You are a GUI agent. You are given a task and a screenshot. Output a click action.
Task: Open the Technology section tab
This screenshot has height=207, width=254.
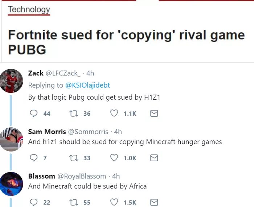coord(29,9)
